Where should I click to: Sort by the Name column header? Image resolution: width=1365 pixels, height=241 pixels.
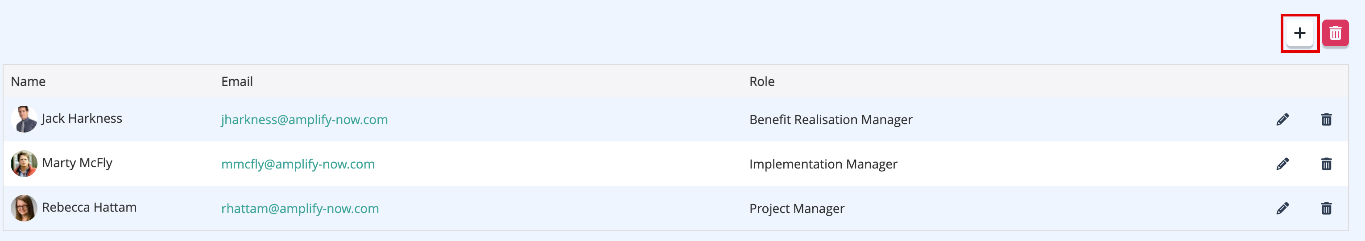pyautogui.click(x=28, y=81)
